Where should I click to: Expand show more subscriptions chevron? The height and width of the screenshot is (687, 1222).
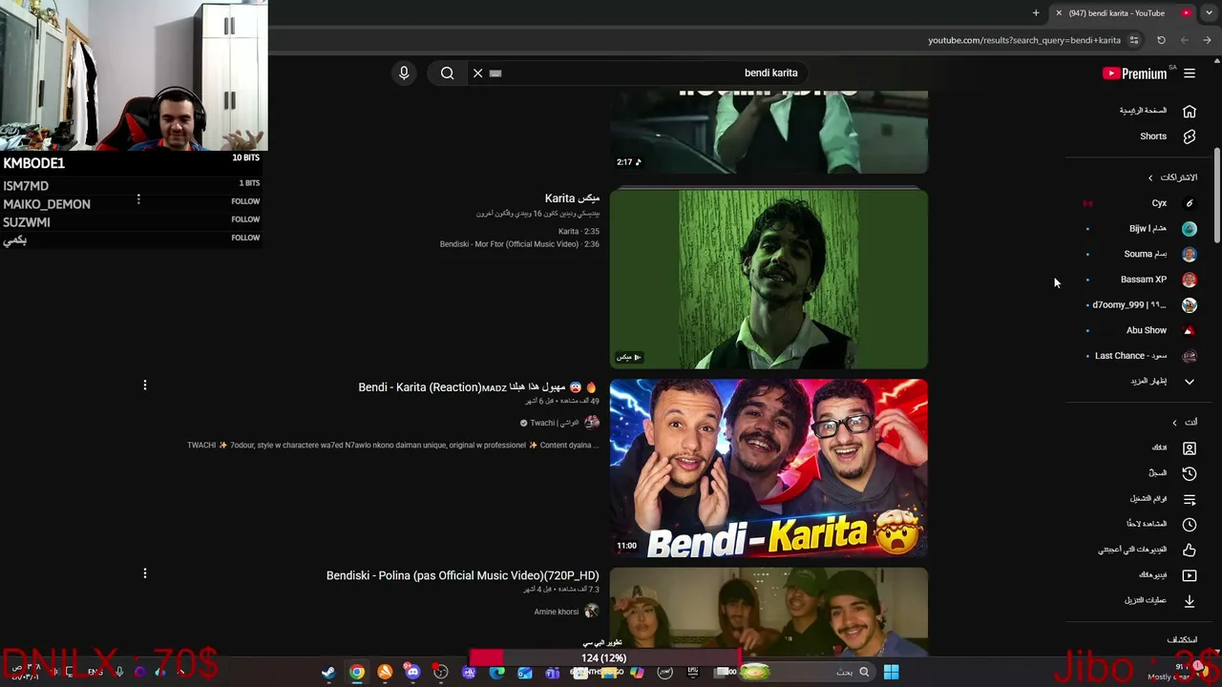pyautogui.click(x=1190, y=382)
